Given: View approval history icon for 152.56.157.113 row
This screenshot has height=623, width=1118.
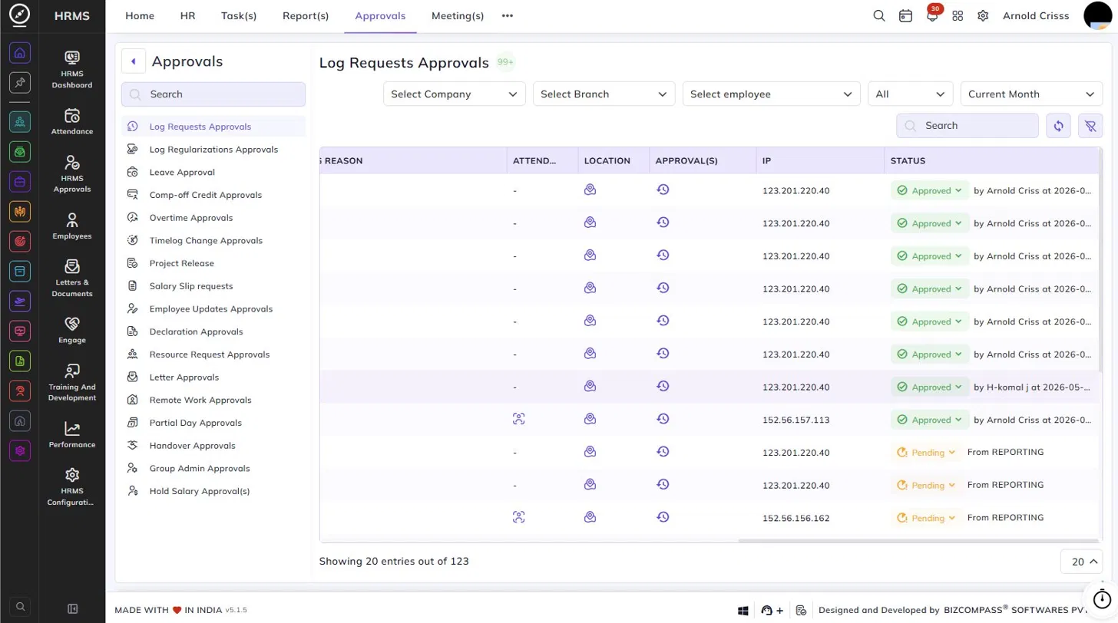Looking at the screenshot, I should [x=663, y=419].
